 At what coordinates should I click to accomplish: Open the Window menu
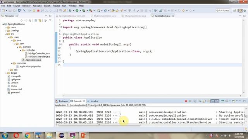coord(72,6)
